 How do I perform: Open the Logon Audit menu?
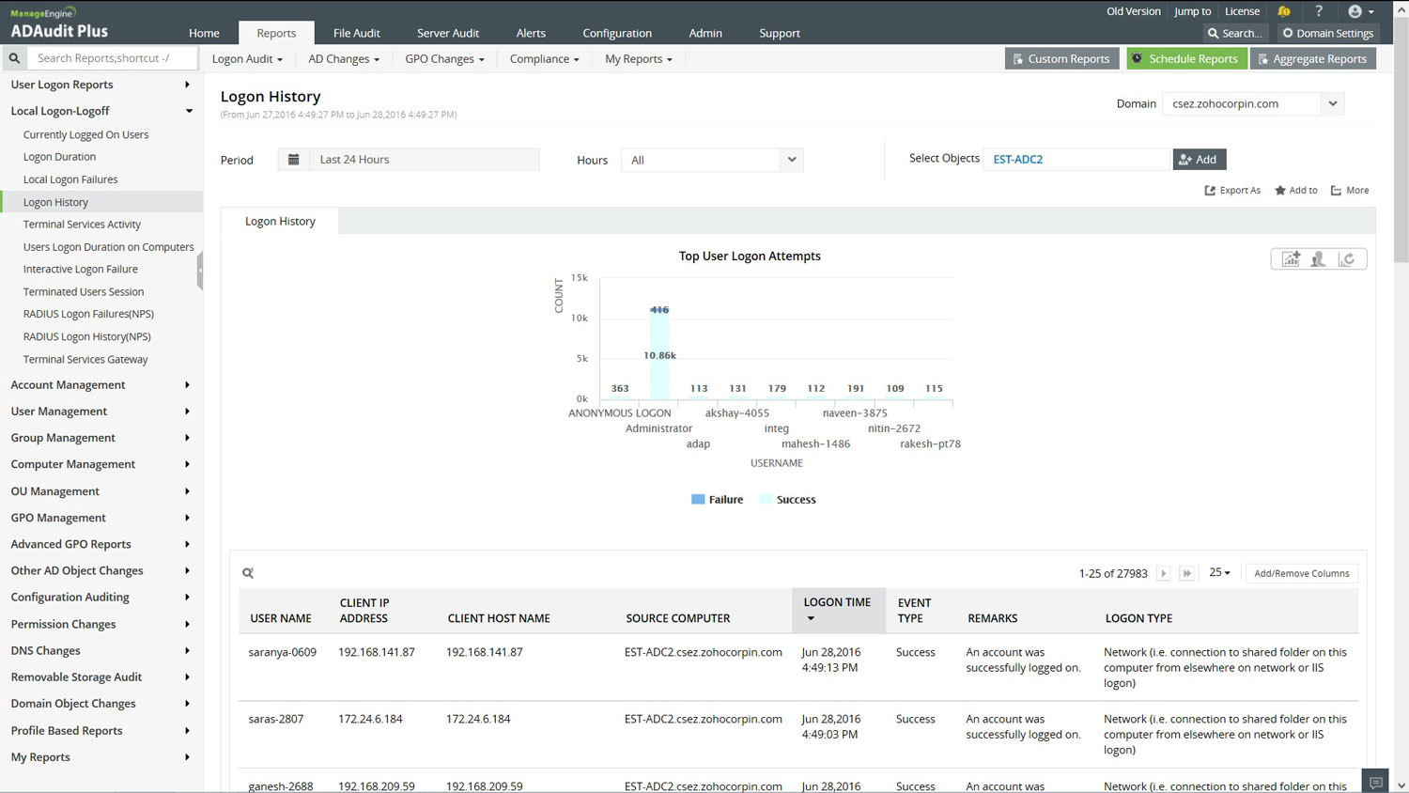click(247, 59)
